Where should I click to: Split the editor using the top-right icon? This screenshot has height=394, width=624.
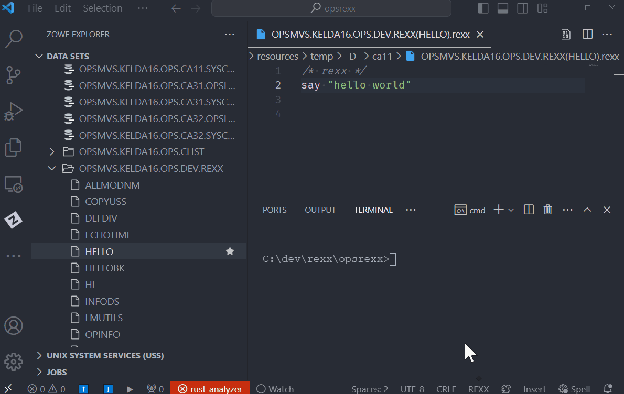point(587,34)
